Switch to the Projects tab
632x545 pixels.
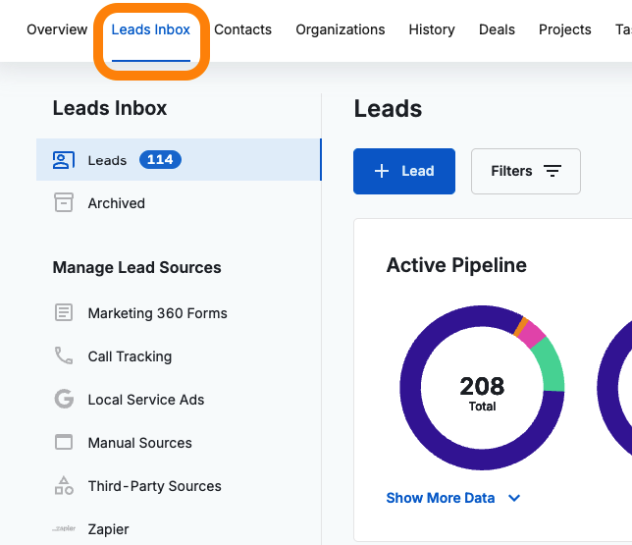[x=564, y=29]
